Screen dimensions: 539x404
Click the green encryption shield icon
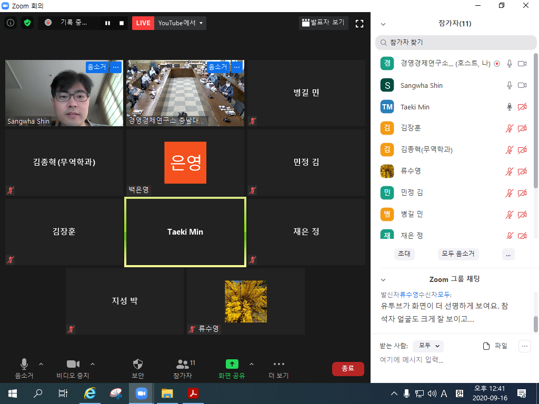(27, 23)
